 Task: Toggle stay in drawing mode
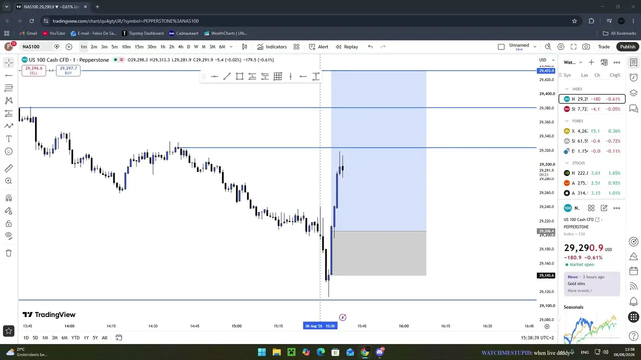(x=9, y=211)
